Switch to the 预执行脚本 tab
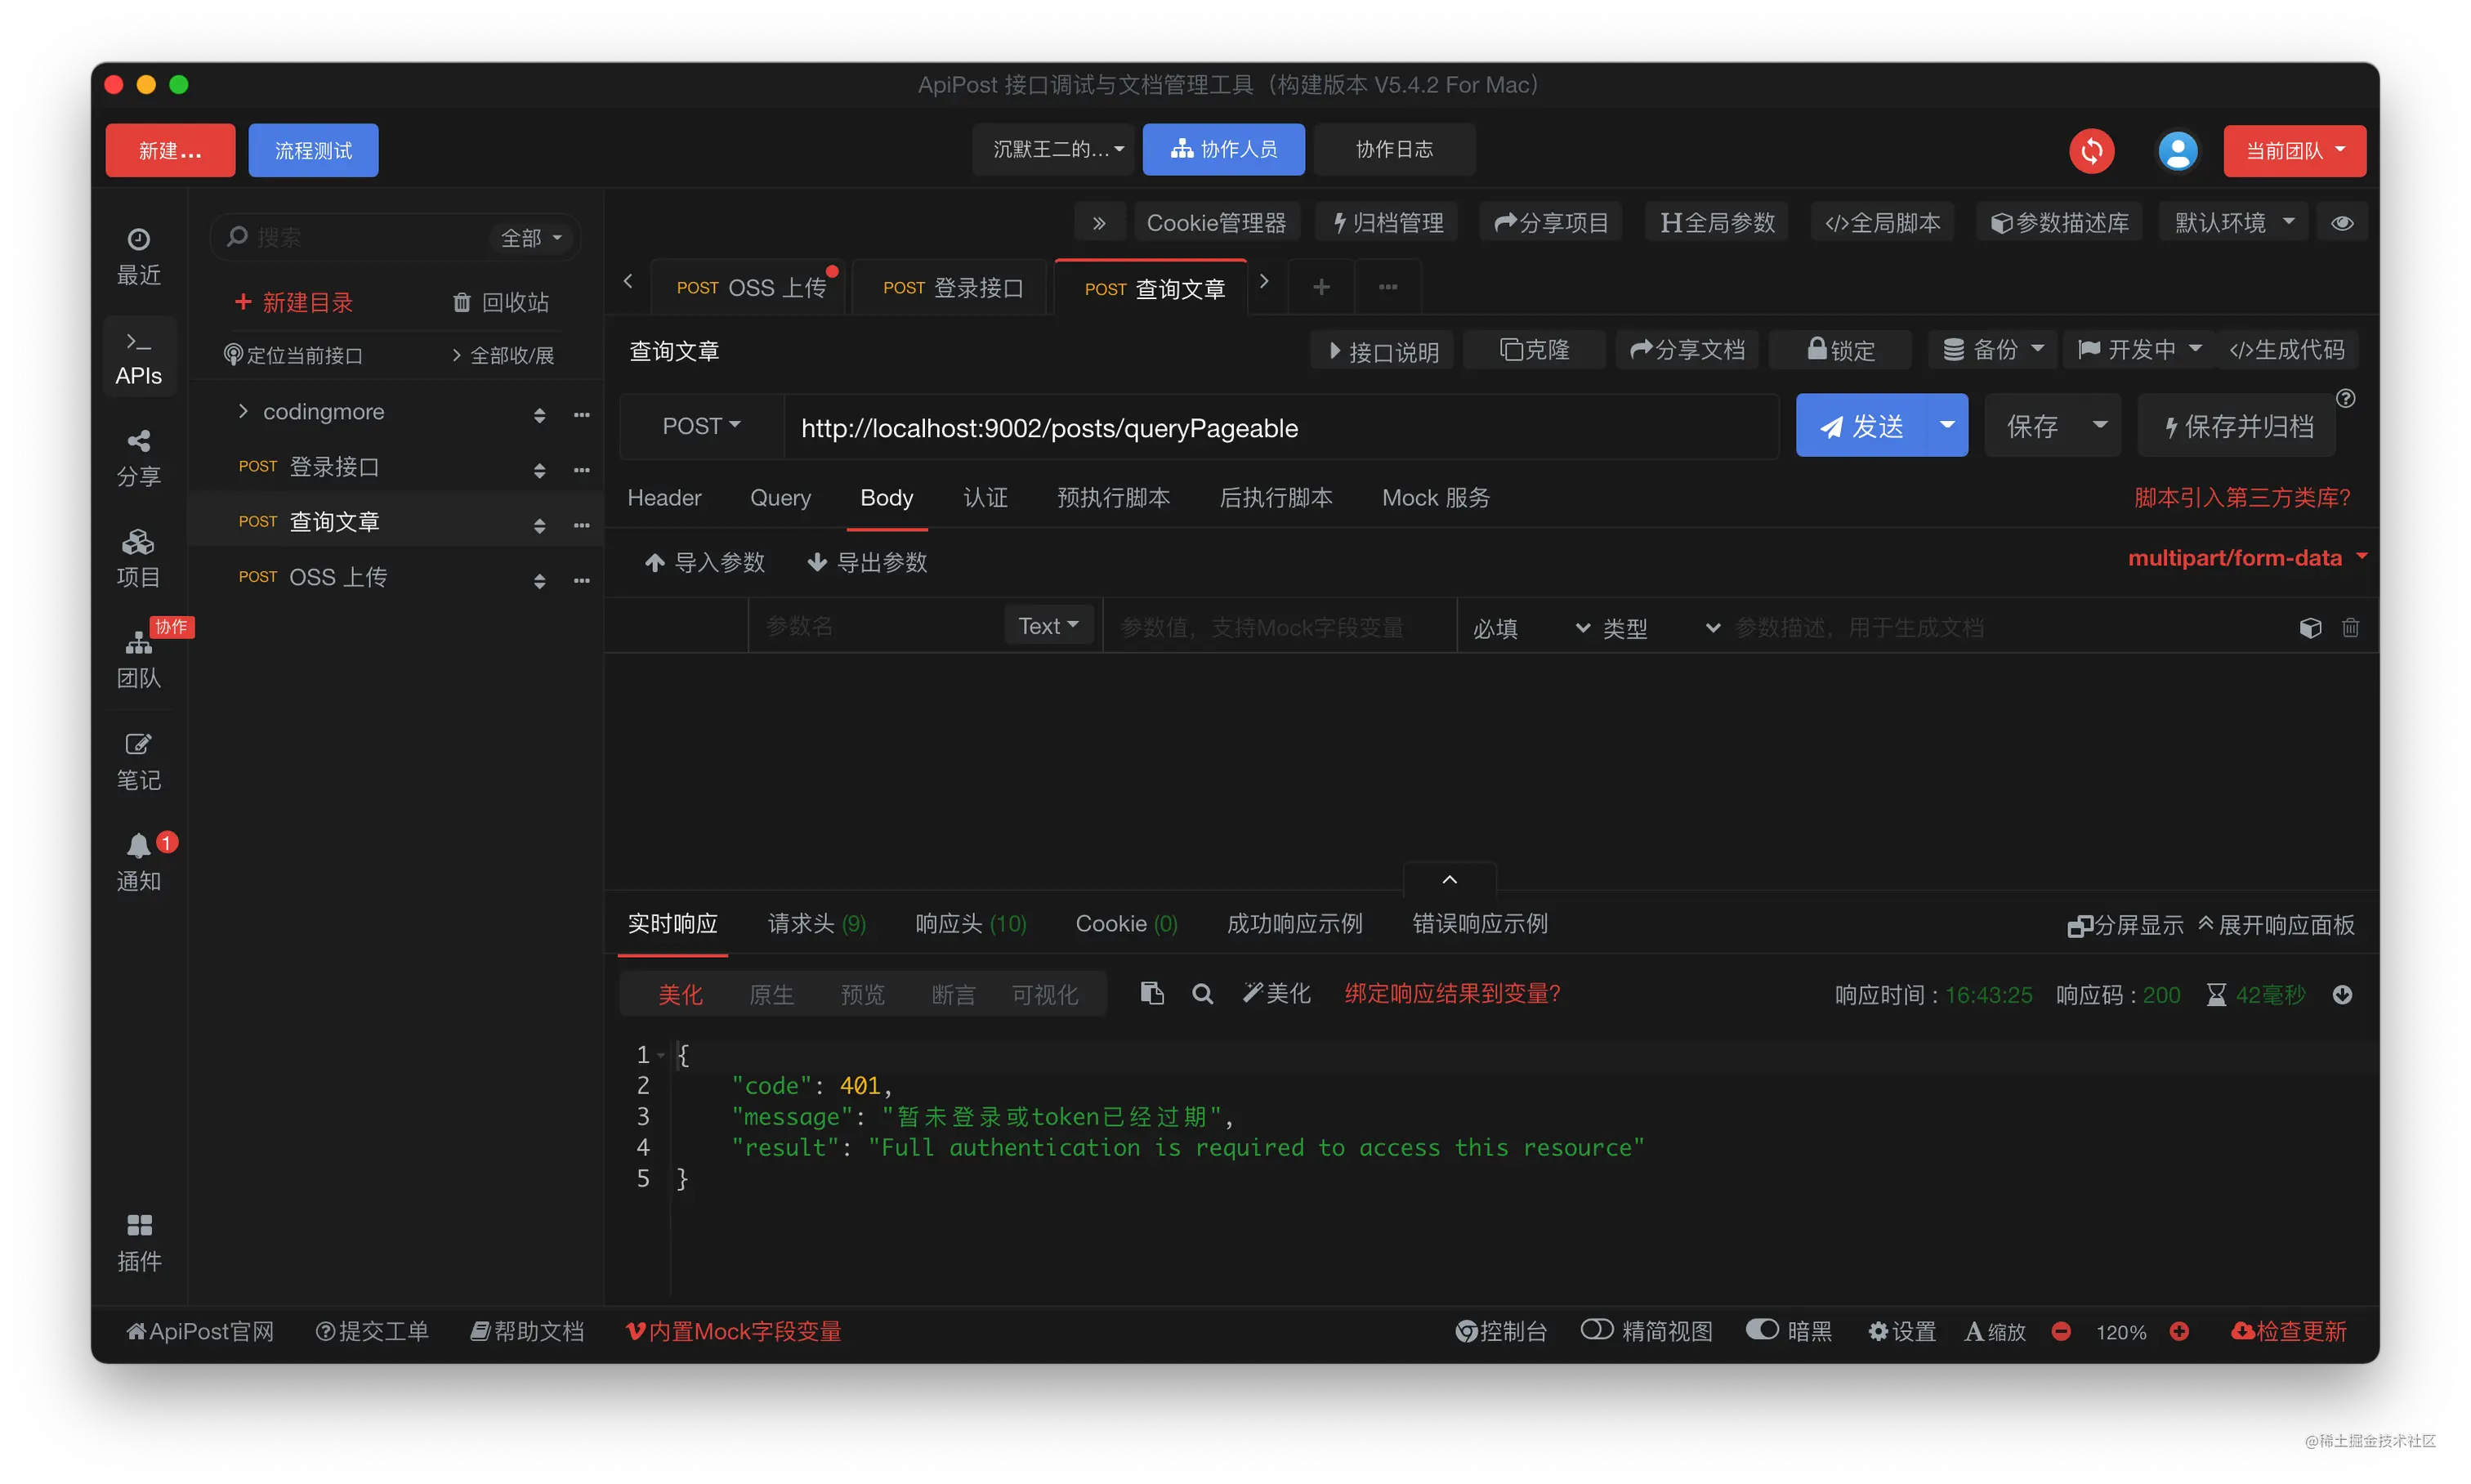Viewport: 2471px width, 1484px height. (x=1112, y=497)
